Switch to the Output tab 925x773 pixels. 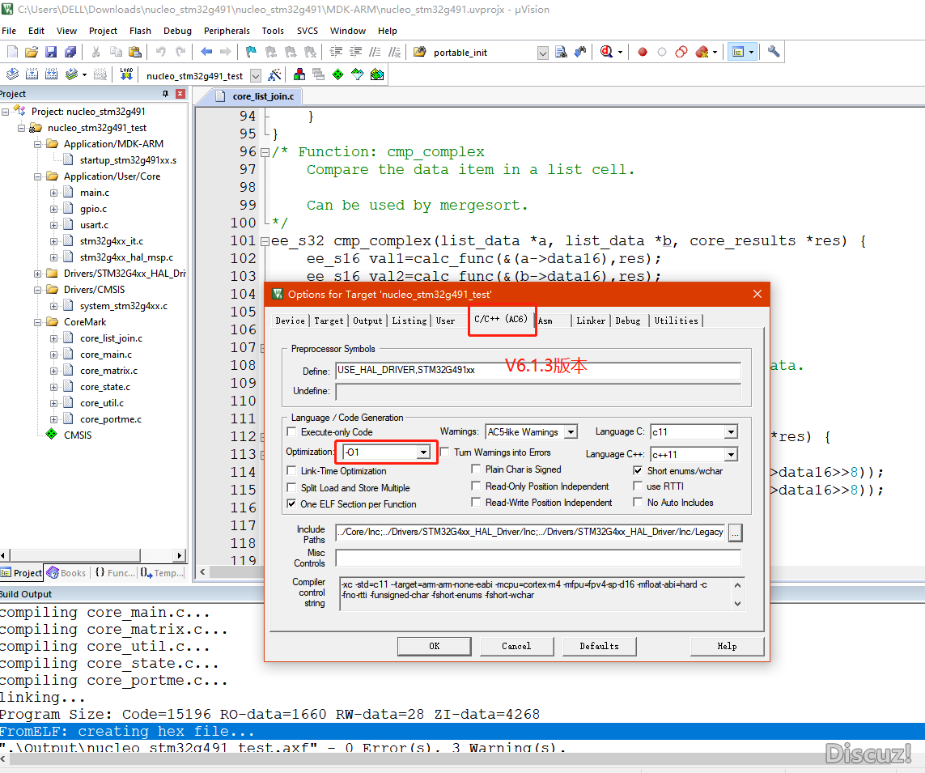tap(367, 321)
